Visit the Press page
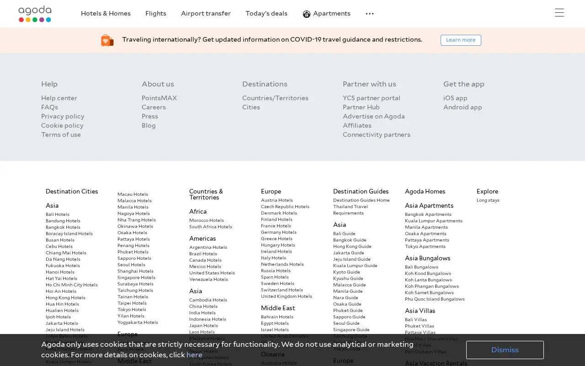Viewport: 585px width, 366px height. (x=150, y=116)
